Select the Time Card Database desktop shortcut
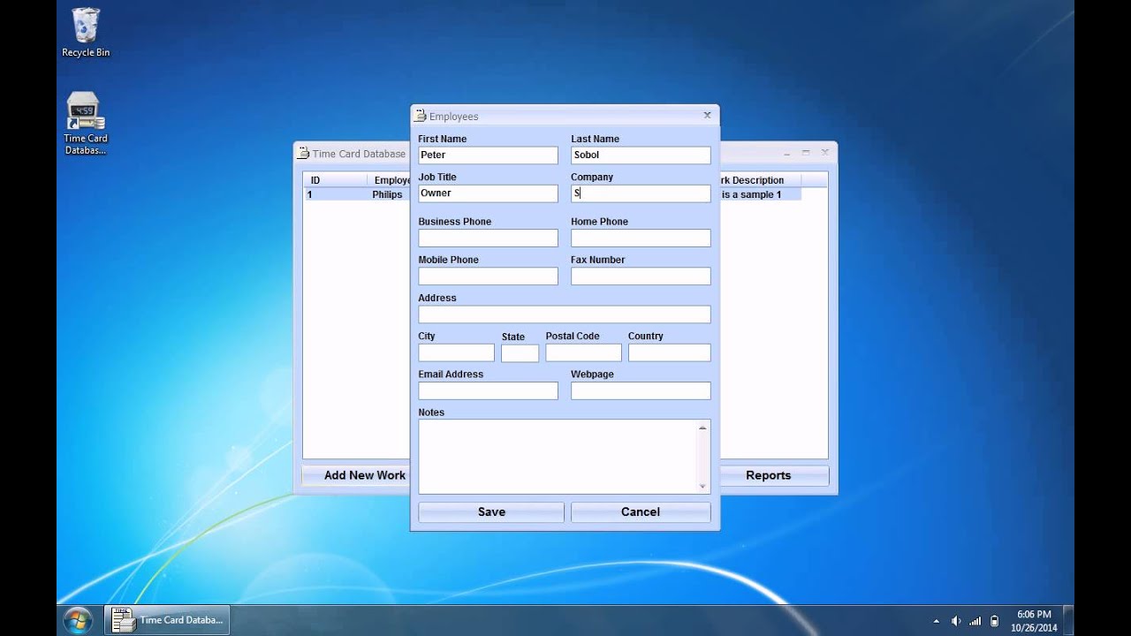The height and width of the screenshot is (636, 1131). click(x=86, y=124)
